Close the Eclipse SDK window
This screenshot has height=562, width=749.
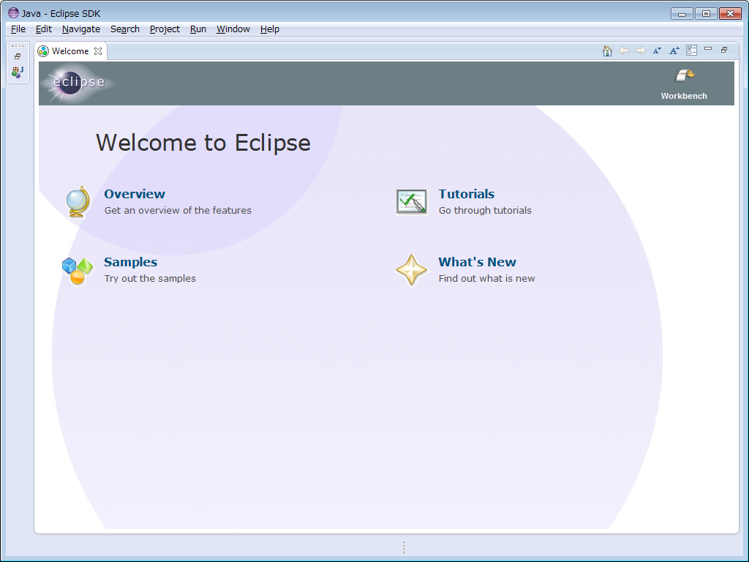pyautogui.click(x=731, y=13)
